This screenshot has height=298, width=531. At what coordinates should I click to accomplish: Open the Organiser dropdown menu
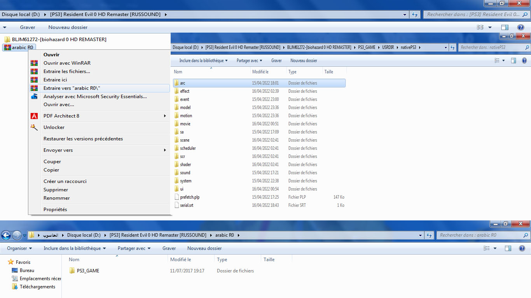(x=19, y=248)
